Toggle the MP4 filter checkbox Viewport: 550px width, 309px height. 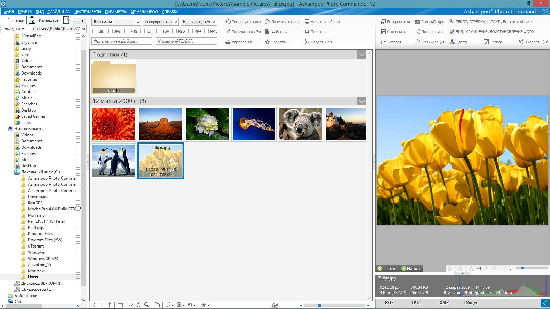[x=190, y=31]
